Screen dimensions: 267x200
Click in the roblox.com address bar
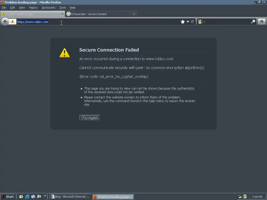pyautogui.click(x=98, y=22)
